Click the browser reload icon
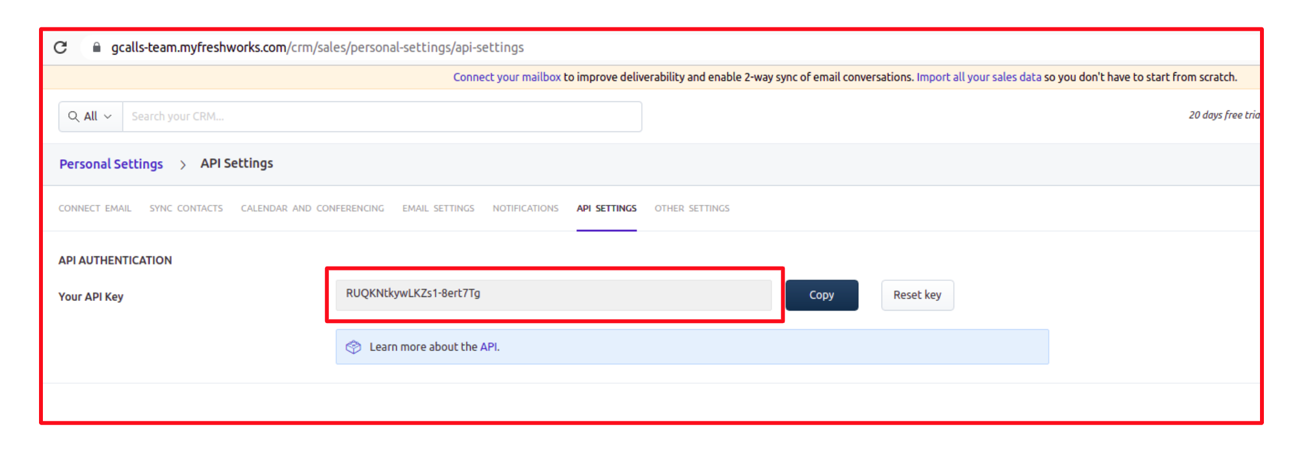The image size is (1299, 455). tap(60, 47)
